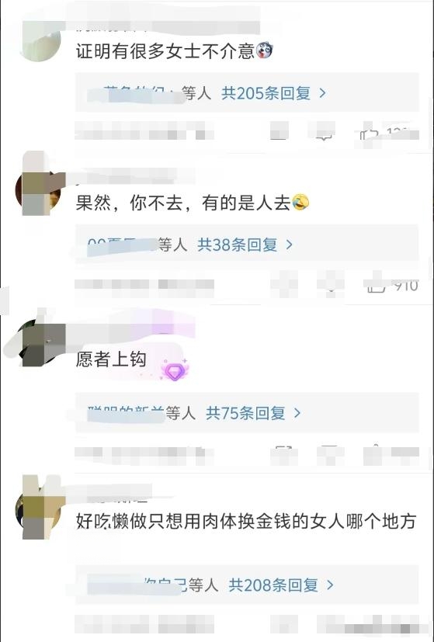
Task: Open top commenter's round avatar
Action: click(x=40, y=41)
